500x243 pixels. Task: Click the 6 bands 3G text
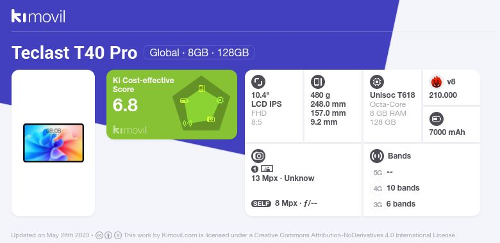pos(401,204)
